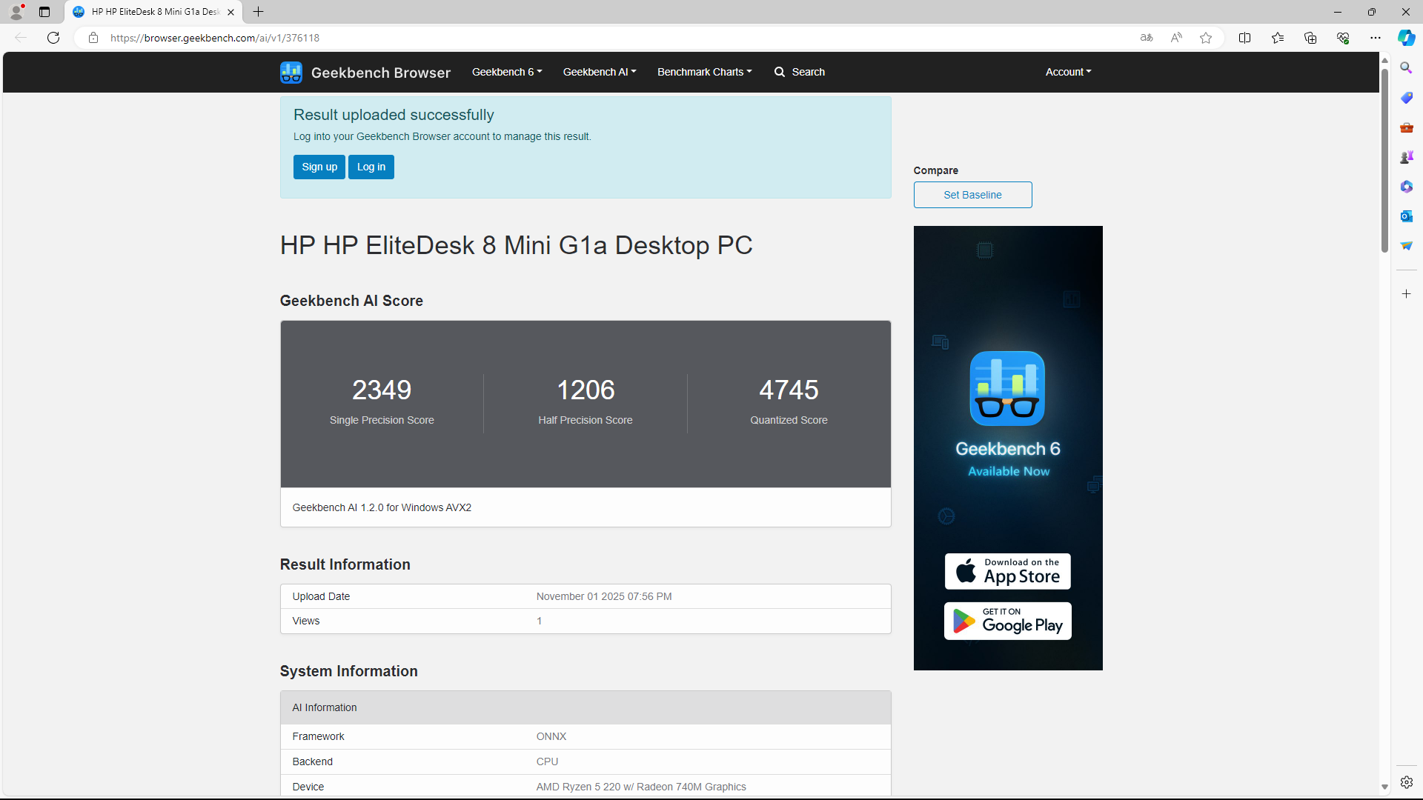Open the Account dropdown menu
The image size is (1423, 800).
(1067, 72)
